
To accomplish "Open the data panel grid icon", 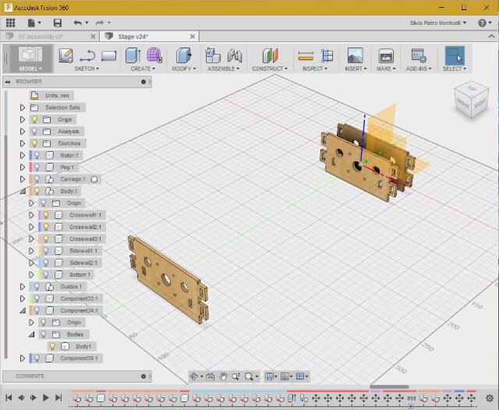I will point(10,23).
